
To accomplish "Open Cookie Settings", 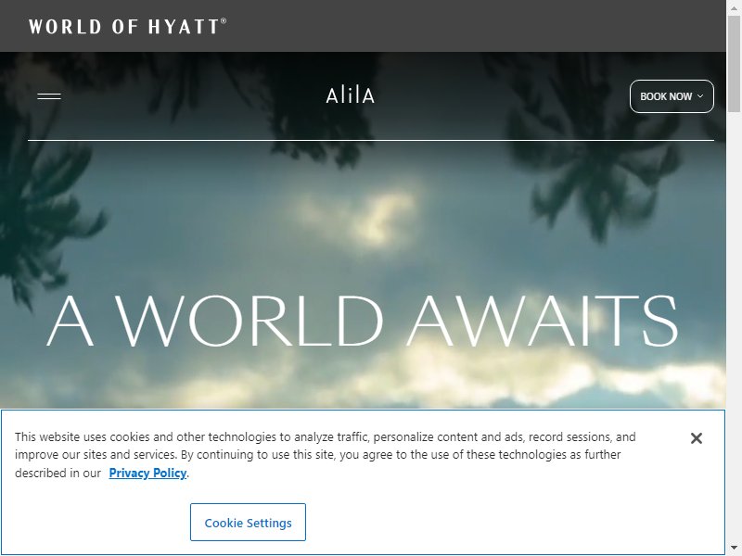I will (248, 523).
